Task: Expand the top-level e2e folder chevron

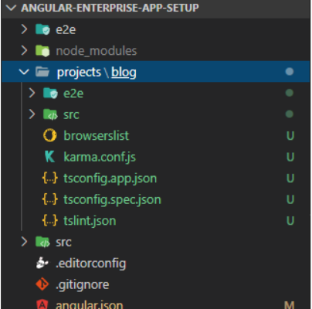Action: (x=24, y=29)
